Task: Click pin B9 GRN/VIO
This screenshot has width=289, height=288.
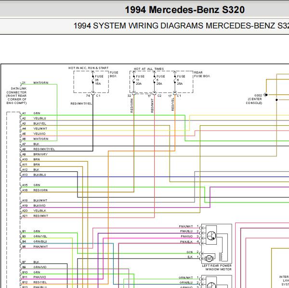Action: pos(34,267)
